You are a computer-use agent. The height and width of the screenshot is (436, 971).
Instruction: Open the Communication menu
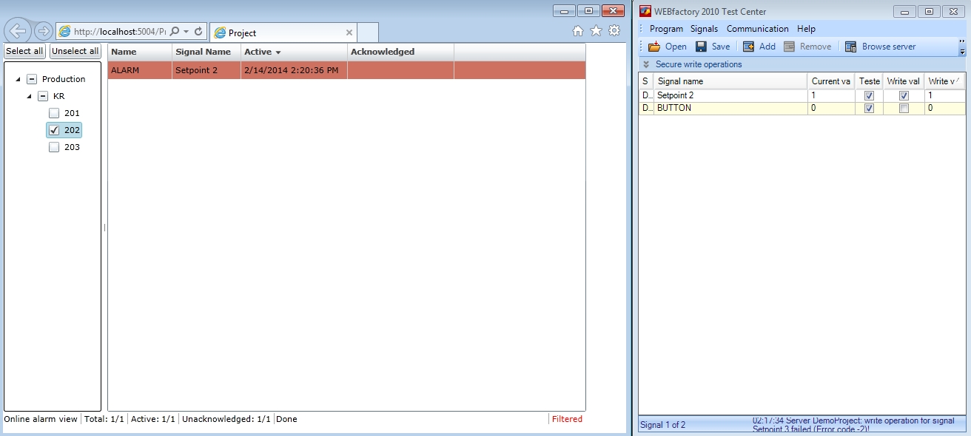pos(757,29)
